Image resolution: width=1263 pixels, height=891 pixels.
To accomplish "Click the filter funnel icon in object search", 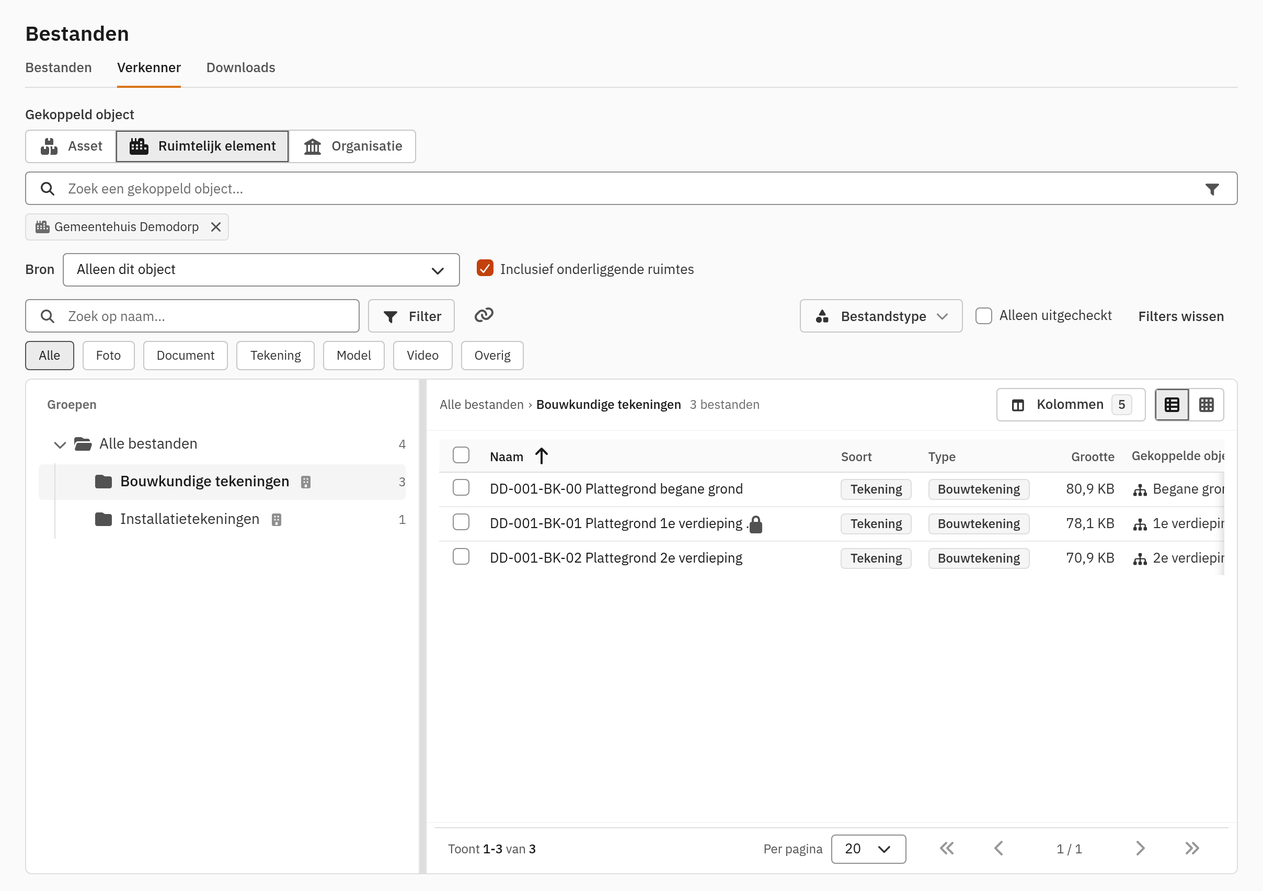I will click(1212, 189).
